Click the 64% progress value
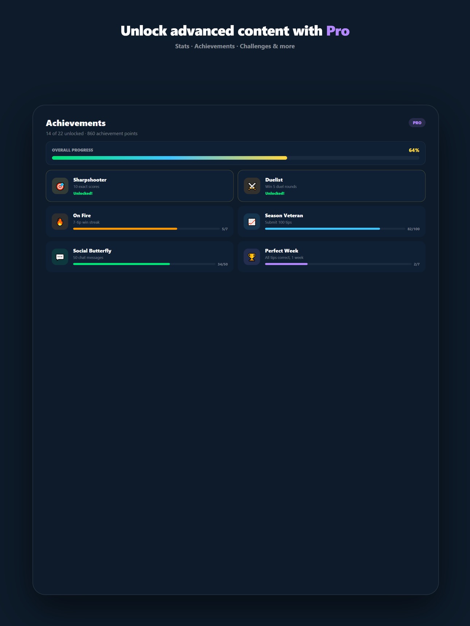The image size is (470, 626). click(414, 150)
